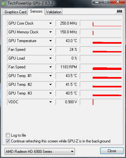This screenshot has width=126, height=158.
Task: Switch to the Graphics Card tab
Action: (15, 12)
